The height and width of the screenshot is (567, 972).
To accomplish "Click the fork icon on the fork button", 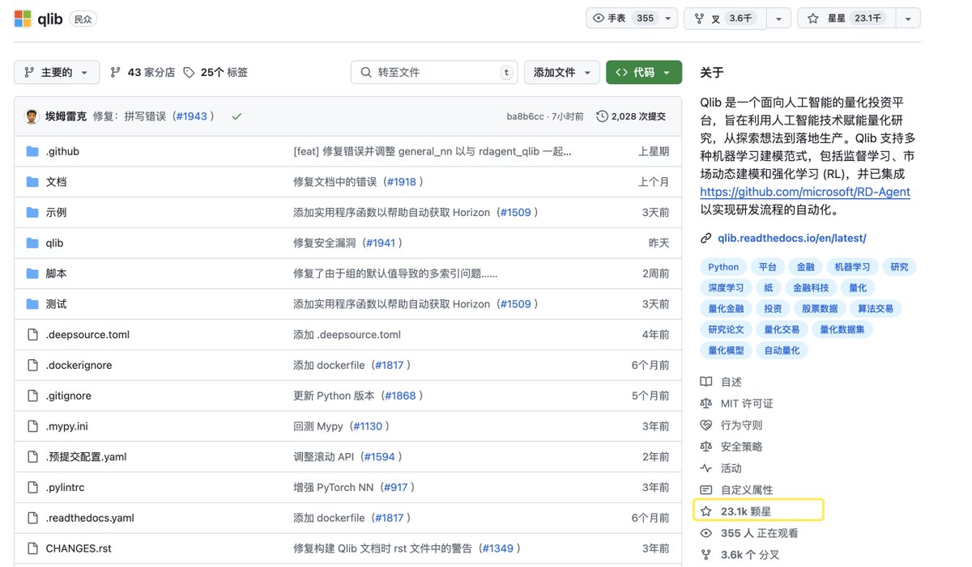I will click(x=700, y=19).
